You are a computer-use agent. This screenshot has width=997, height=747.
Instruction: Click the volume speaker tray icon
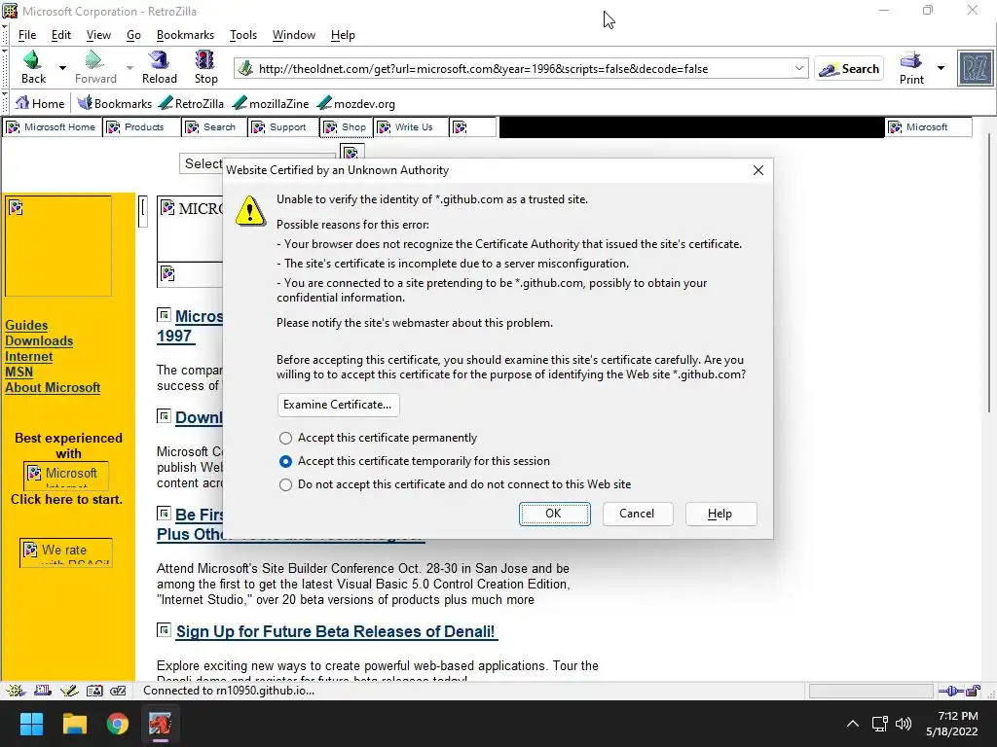[903, 724]
